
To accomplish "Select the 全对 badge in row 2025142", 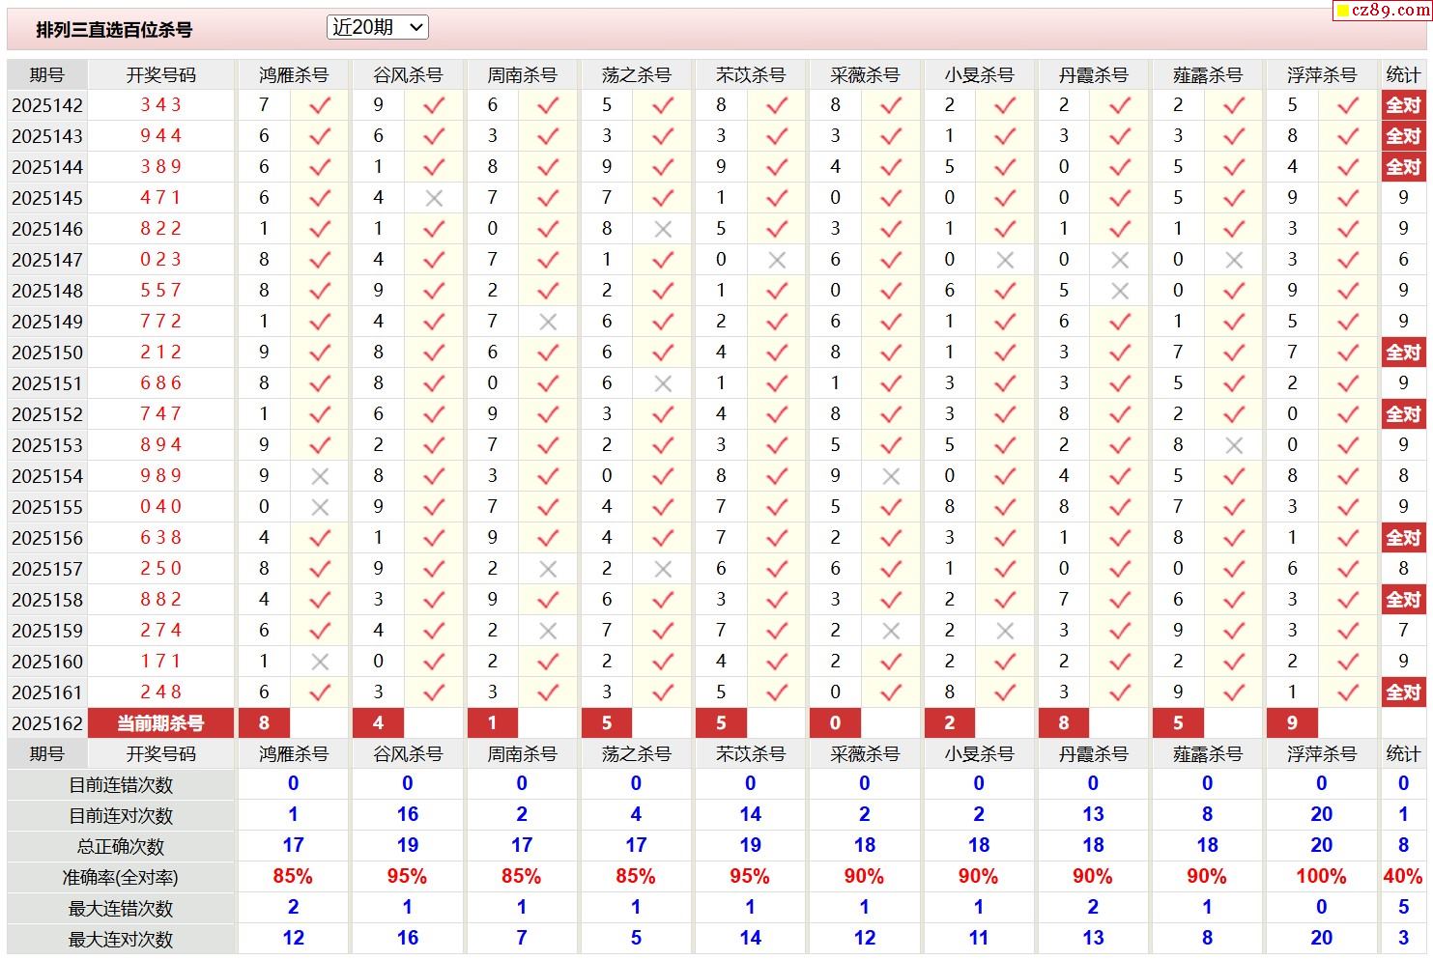I will 1403,105.
